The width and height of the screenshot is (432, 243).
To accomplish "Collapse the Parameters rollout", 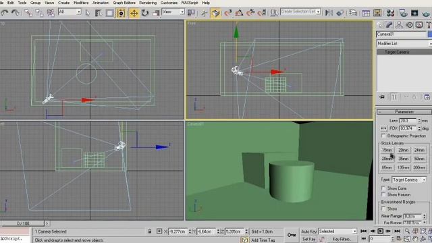I will point(404,112).
